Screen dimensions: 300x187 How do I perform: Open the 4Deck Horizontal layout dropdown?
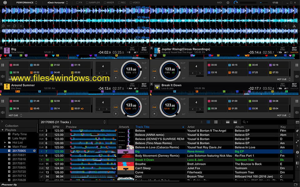(x=57, y=3)
